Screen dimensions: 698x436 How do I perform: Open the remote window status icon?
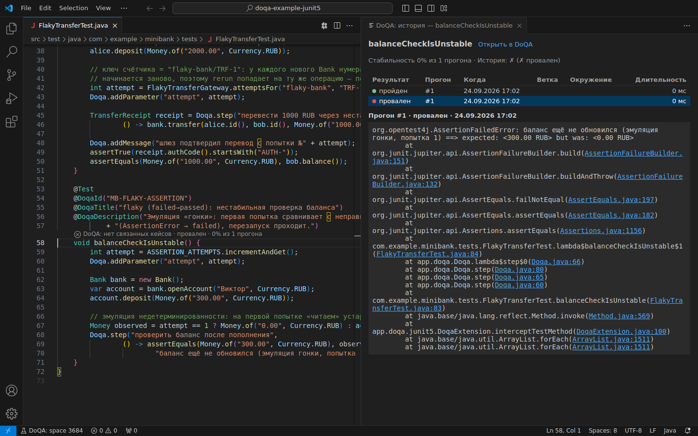pyautogui.click(x=8, y=431)
